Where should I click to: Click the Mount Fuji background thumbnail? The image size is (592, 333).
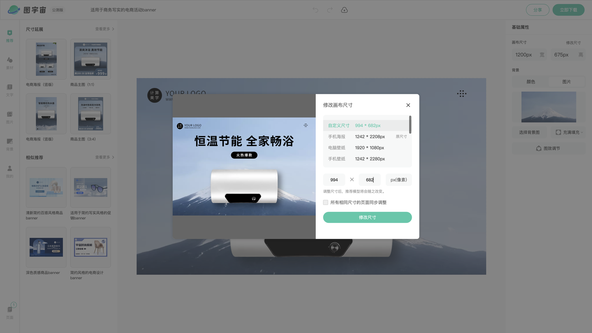tap(549, 107)
